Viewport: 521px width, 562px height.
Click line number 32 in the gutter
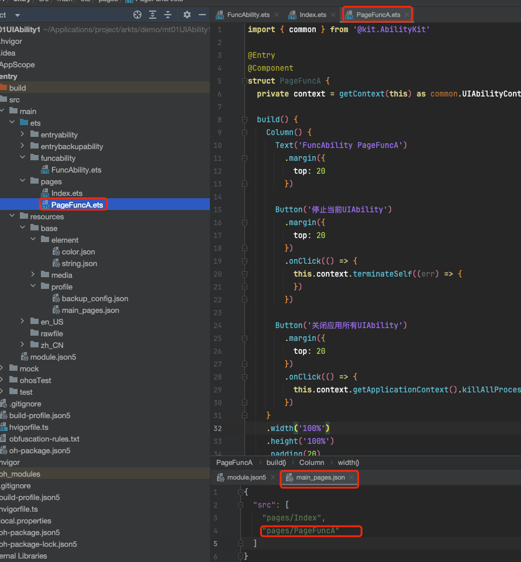click(x=218, y=428)
